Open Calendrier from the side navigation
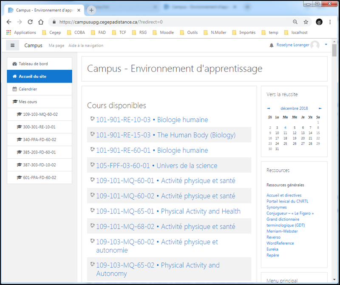This screenshot has height=285, width=340. pos(28,89)
